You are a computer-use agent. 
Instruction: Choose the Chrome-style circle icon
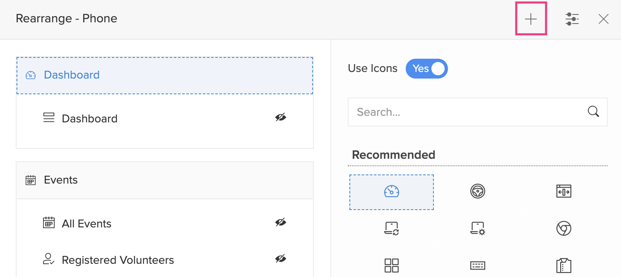(564, 228)
